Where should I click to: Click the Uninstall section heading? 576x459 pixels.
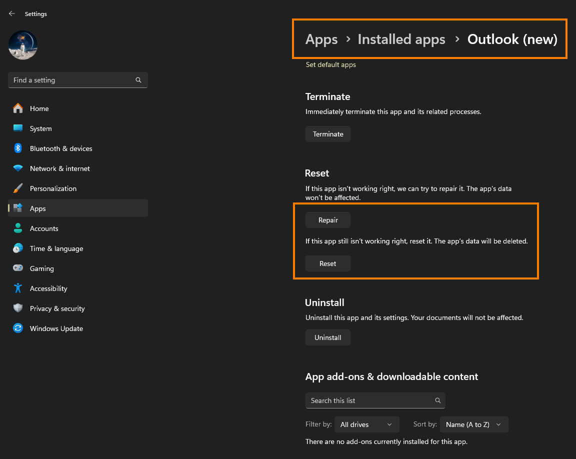[x=324, y=302]
